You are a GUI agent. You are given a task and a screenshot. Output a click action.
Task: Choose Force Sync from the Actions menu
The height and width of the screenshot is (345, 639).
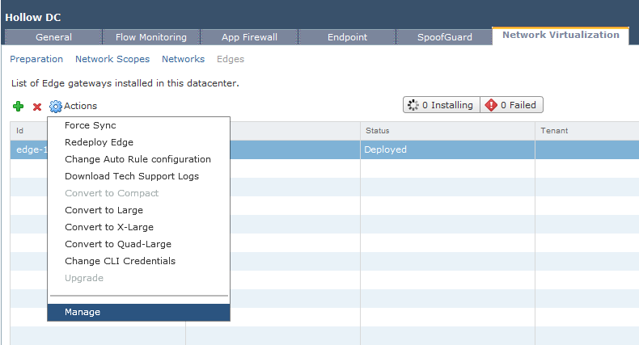pyautogui.click(x=91, y=125)
